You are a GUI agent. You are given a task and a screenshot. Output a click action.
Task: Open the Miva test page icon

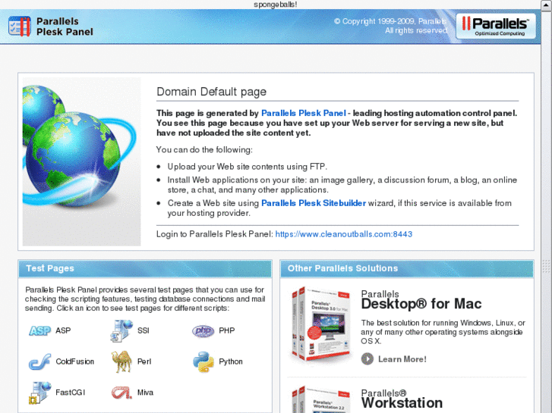[x=121, y=393]
